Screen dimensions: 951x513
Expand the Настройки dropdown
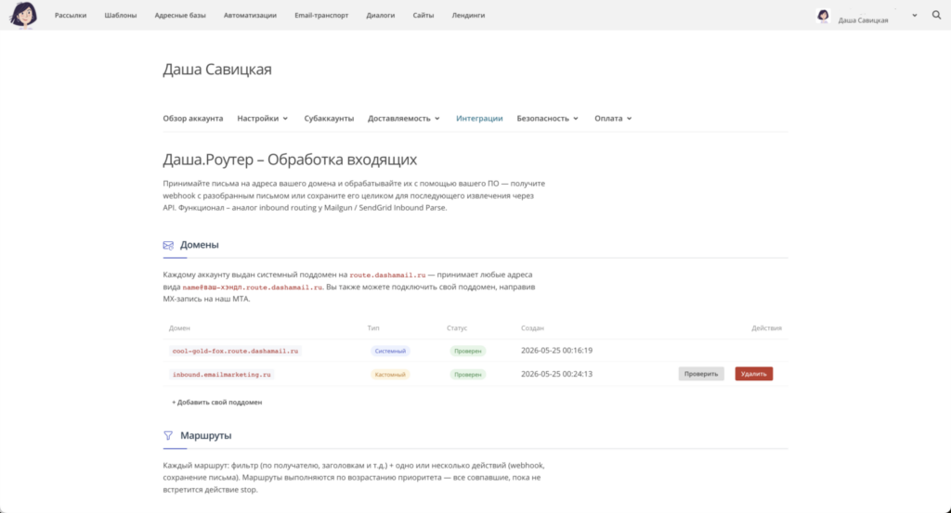(x=263, y=118)
